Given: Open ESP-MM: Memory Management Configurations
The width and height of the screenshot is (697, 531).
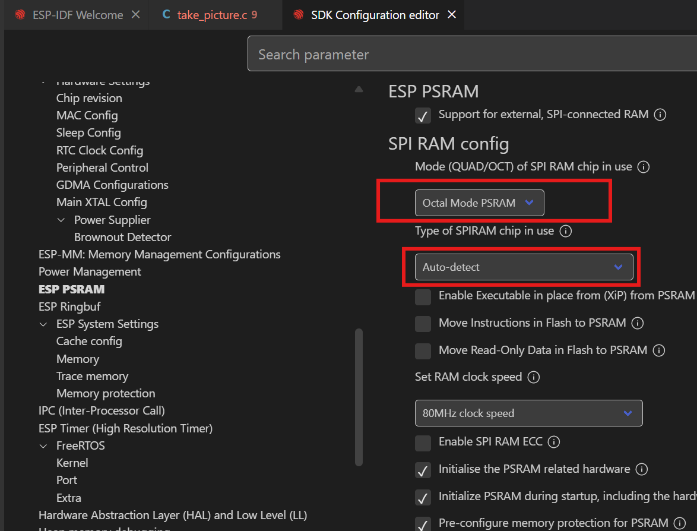Looking at the screenshot, I should [159, 254].
